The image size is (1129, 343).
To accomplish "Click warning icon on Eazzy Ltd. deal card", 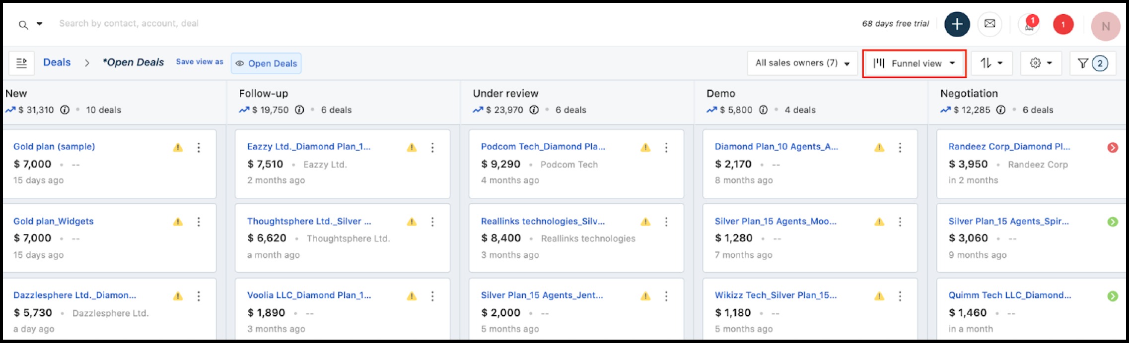I will coord(412,147).
